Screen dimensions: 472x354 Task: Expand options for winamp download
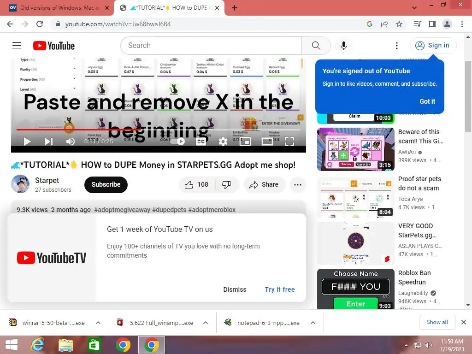coord(206,323)
